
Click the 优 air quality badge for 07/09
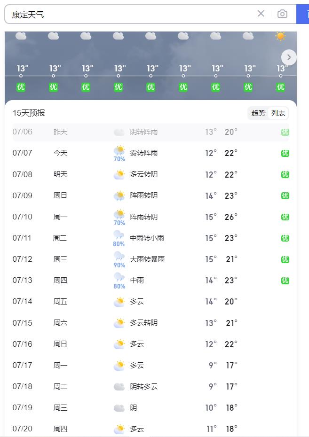point(285,195)
